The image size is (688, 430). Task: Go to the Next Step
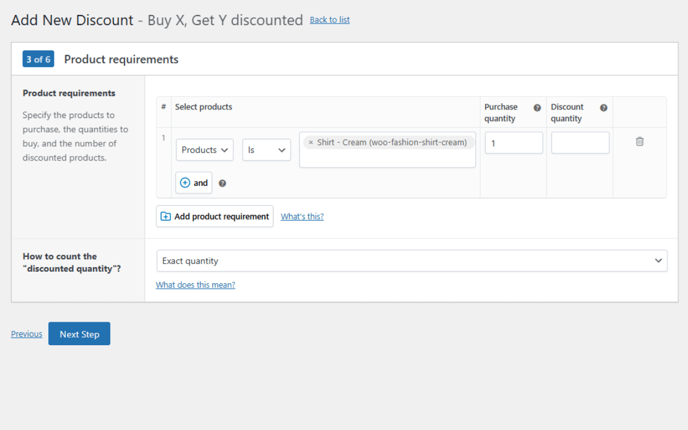[79, 334]
